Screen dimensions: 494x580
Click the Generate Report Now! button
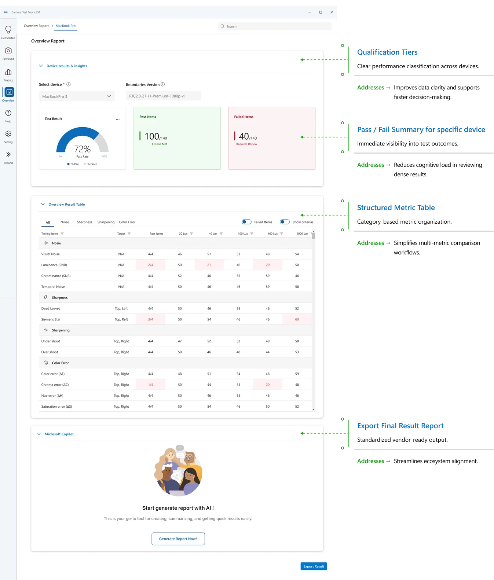coord(178,539)
